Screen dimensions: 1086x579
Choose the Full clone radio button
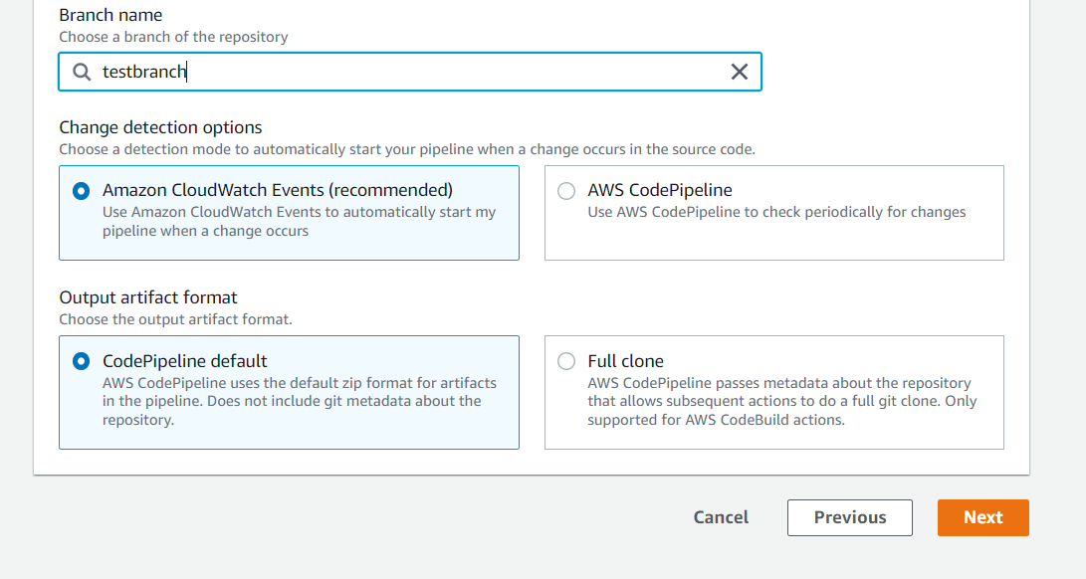tap(566, 361)
